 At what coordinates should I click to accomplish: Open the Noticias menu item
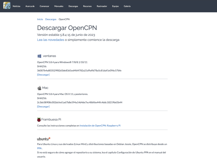click(17, 6)
